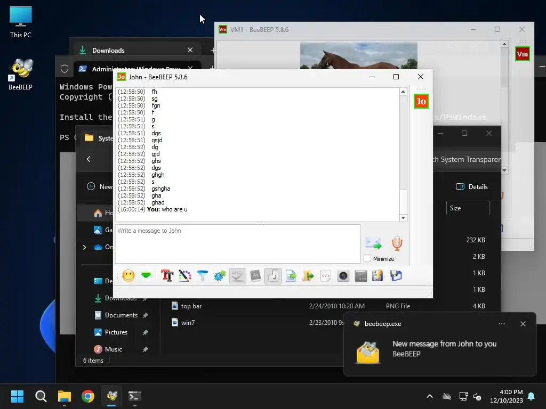
Task: Go back in File Explorer
Action: click(x=90, y=159)
